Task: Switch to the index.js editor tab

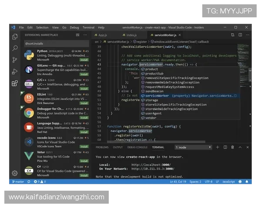Action: pyautogui.click(x=130, y=35)
